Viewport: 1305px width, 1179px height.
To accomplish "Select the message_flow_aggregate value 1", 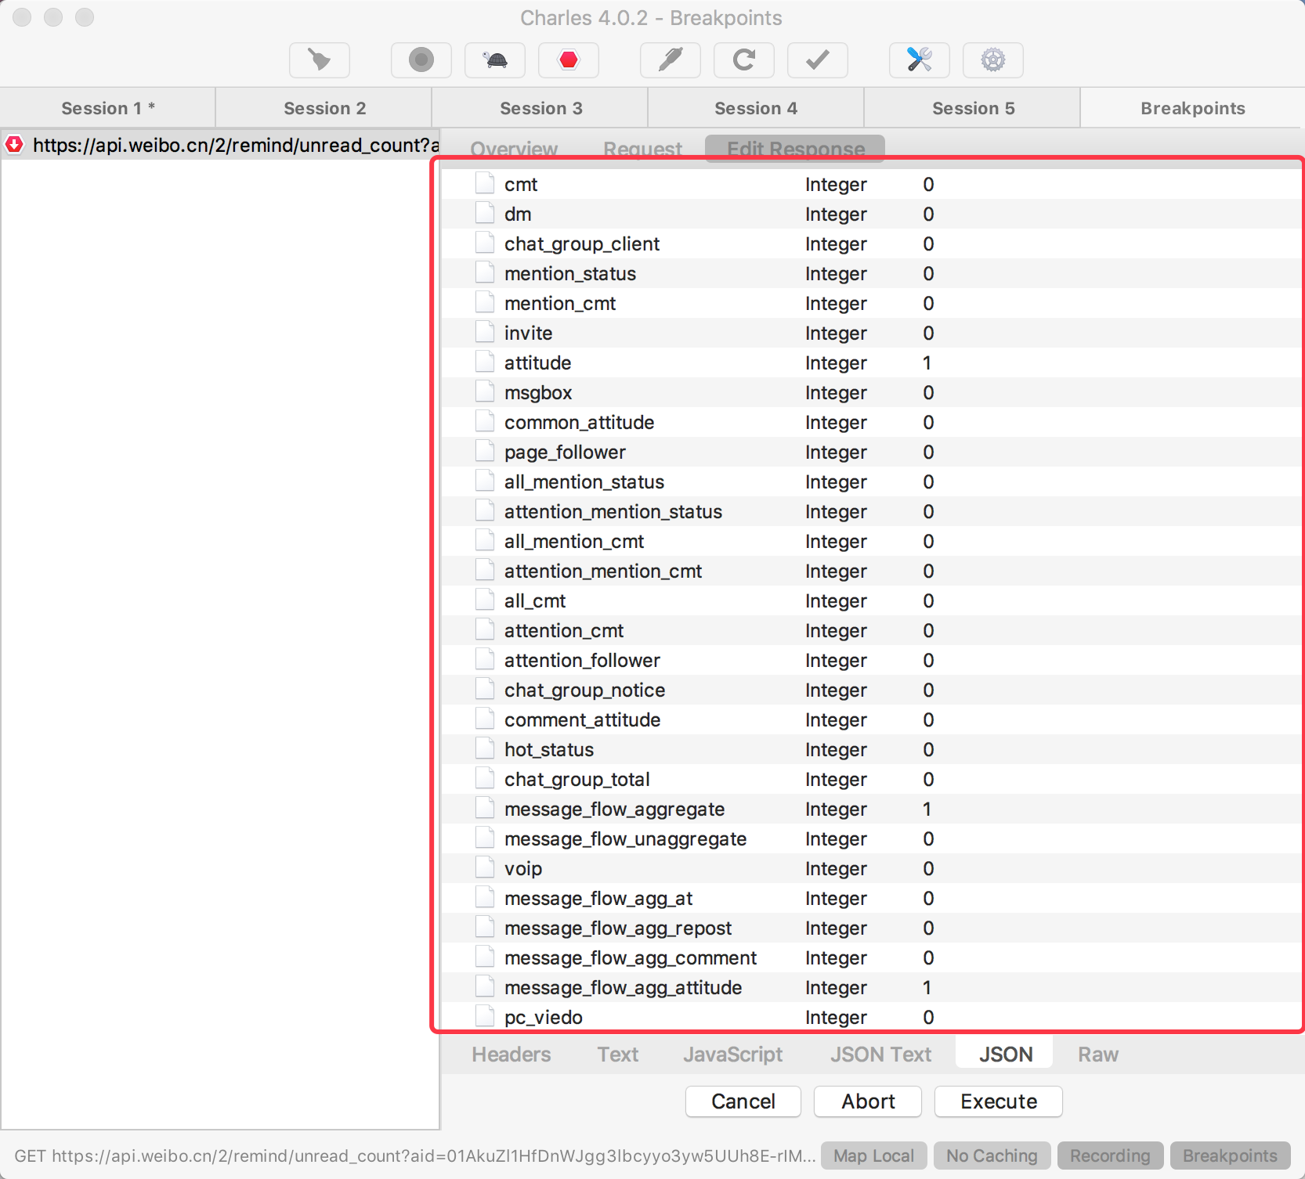I will pyautogui.click(x=927, y=809).
